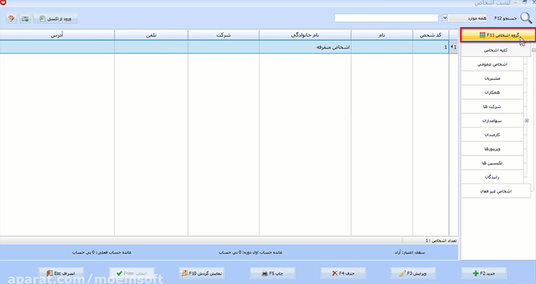Screen dimensions: 536x284
Task: Select کارمندان group
Action: point(492,135)
